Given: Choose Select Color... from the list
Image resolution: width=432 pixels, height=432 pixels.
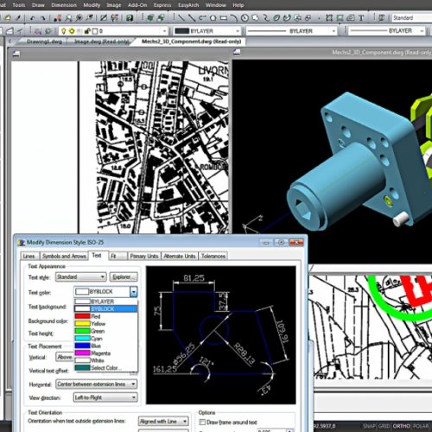Looking at the screenshot, I should click(x=105, y=368).
